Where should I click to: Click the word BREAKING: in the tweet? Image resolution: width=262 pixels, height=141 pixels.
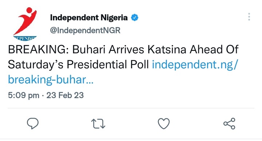click(x=39, y=49)
